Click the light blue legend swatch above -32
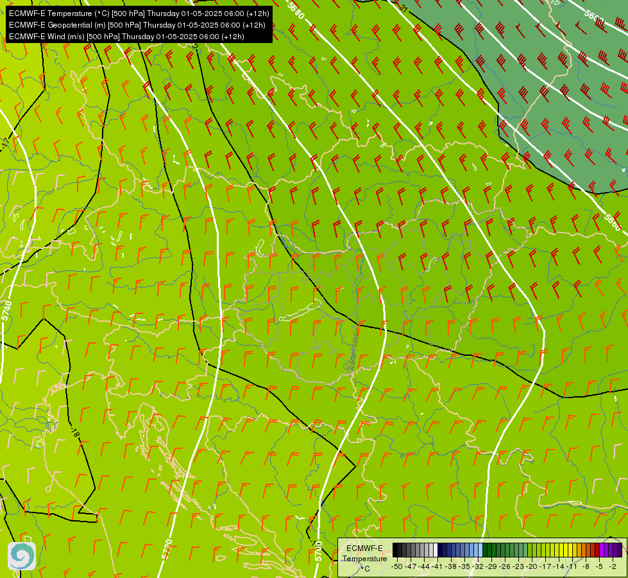628x578 pixels. (x=480, y=550)
